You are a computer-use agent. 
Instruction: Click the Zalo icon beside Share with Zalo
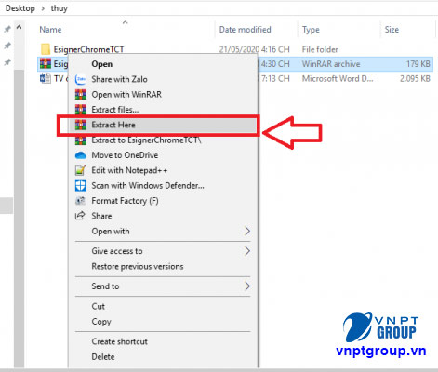pyautogui.click(x=81, y=79)
